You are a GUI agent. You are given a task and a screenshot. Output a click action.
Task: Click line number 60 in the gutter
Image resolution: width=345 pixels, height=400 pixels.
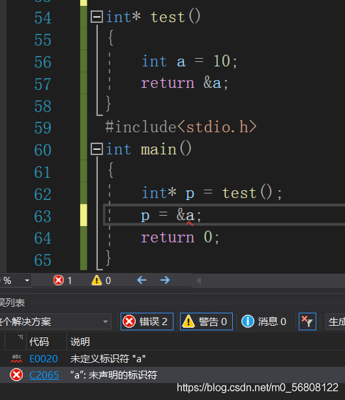pos(42,150)
